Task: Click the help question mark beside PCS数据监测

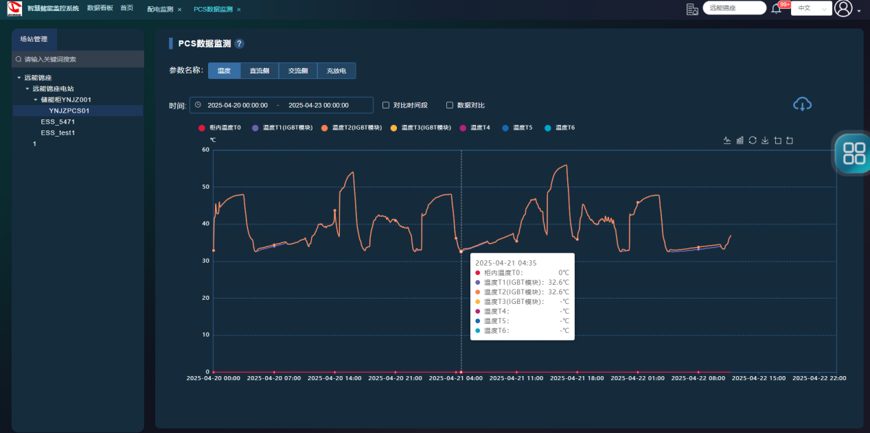Action: [239, 44]
